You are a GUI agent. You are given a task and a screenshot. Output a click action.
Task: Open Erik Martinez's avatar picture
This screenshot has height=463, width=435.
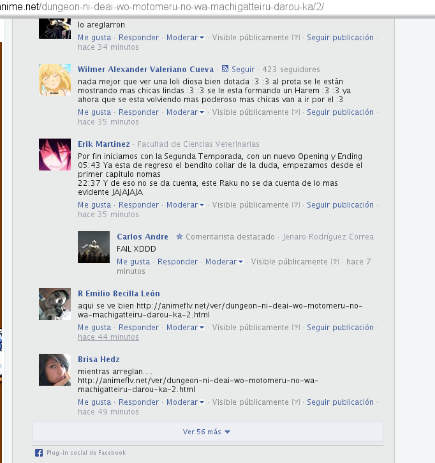tap(55, 155)
